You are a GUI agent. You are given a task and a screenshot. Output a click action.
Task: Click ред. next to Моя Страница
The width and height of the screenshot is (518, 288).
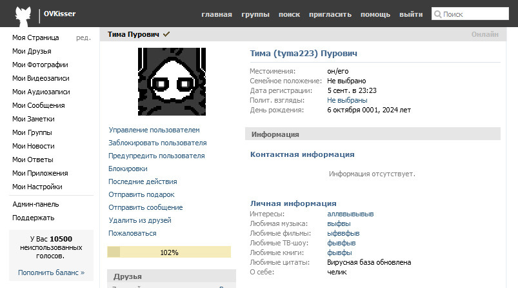pos(83,37)
